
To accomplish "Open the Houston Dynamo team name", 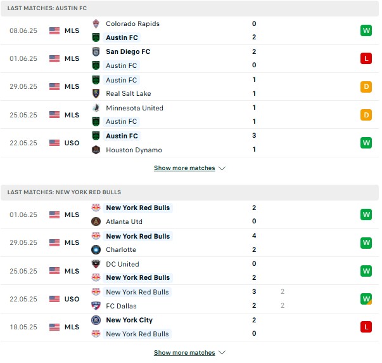I will [x=134, y=150].
